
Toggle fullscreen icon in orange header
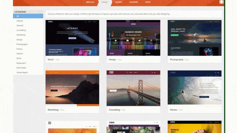tap(221, 2)
